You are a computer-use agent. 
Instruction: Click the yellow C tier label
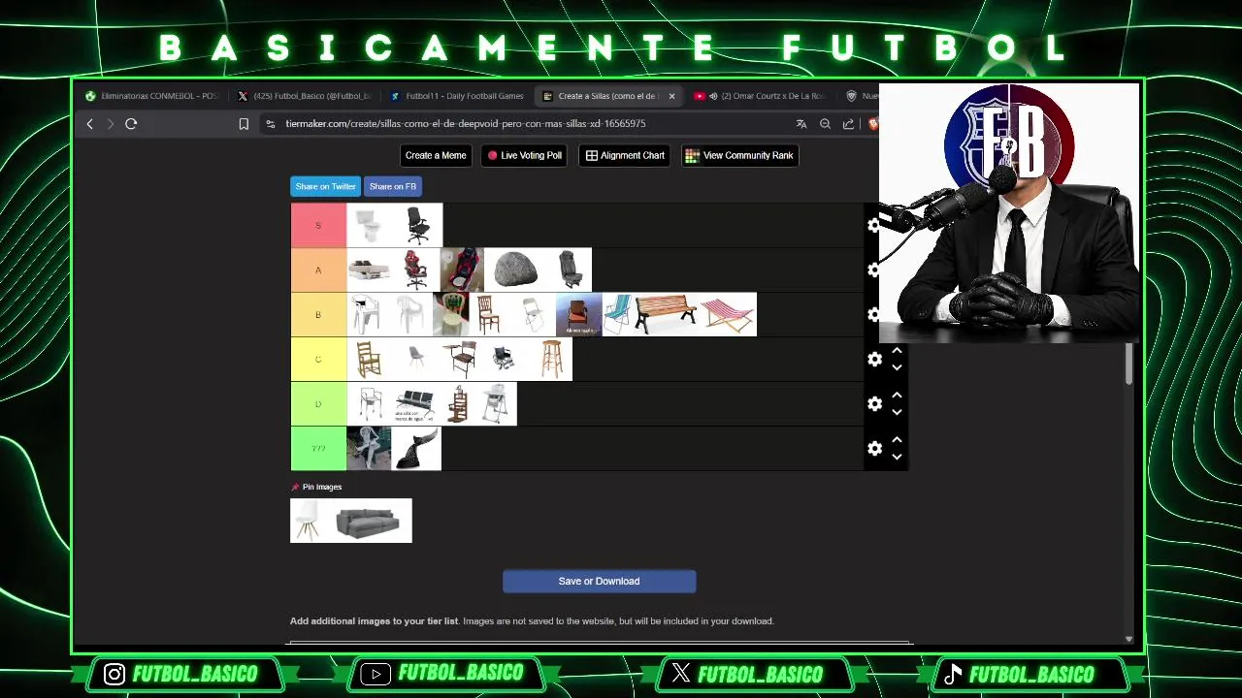(x=318, y=359)
